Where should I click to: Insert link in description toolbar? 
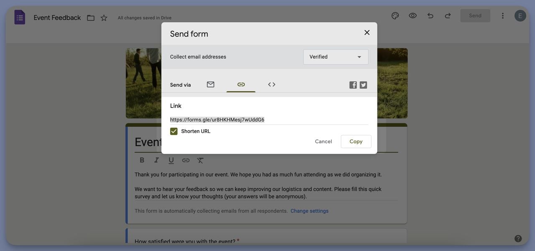[186, 160]
